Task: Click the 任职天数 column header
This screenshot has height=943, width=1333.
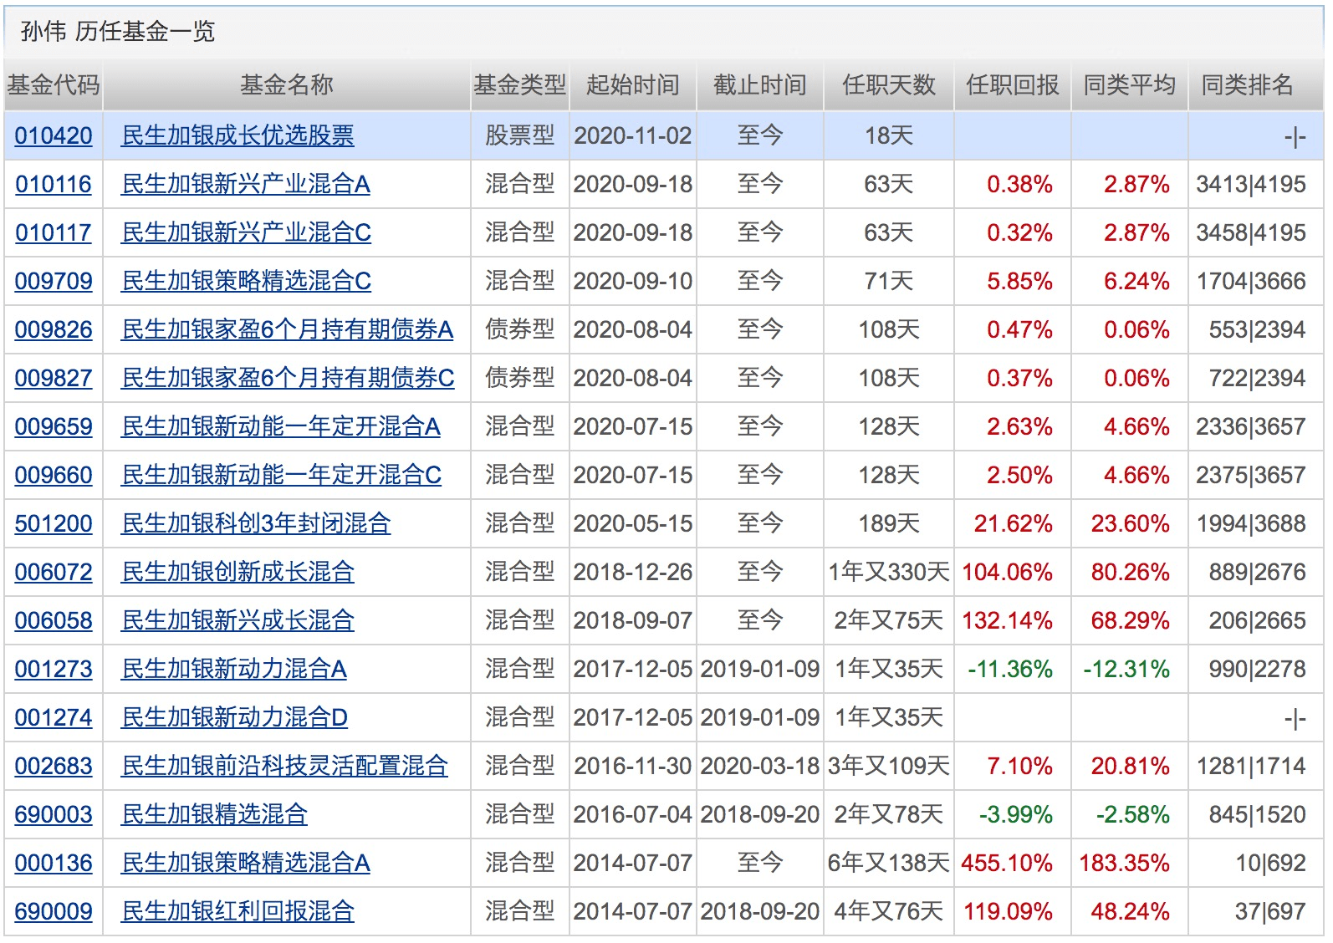Action: 889,84
